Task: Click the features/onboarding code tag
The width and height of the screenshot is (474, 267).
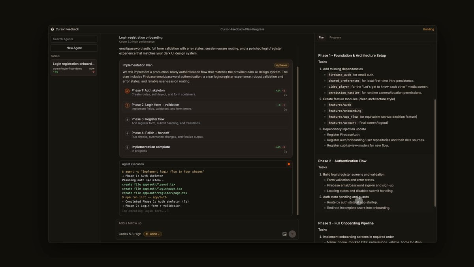Action: 345,111
